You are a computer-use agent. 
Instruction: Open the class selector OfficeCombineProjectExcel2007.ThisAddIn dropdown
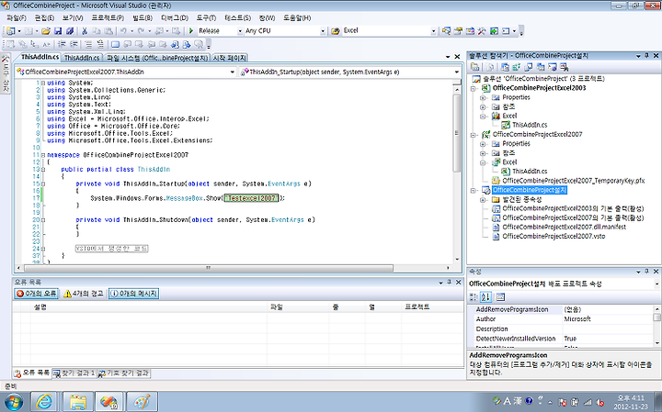pos(233,72)
